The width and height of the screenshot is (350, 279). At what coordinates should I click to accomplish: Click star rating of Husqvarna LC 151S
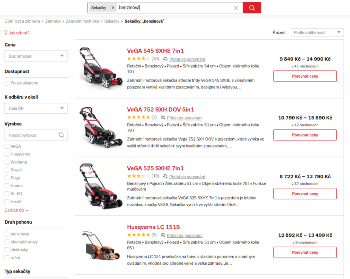[x=138, y=235]
